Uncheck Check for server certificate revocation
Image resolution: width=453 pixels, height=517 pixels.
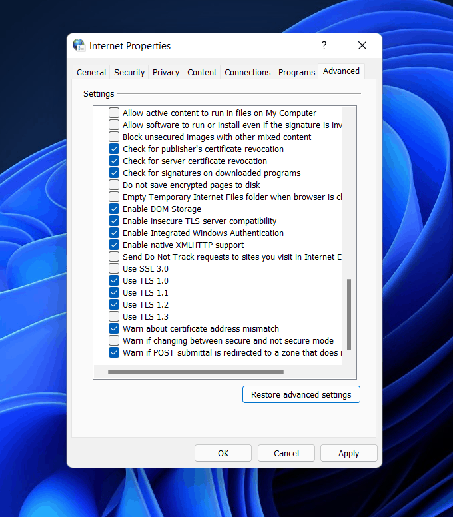click(114, 161)
